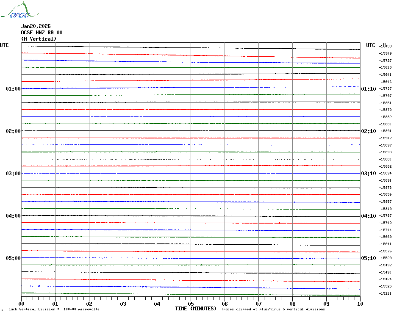Click the OFGC logo
This screenshot has width=394, height=315.
click(x=20, y=10)
